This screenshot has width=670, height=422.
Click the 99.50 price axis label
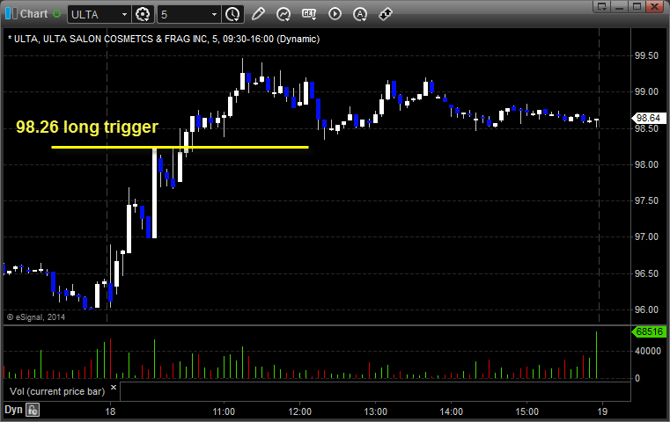646,55
